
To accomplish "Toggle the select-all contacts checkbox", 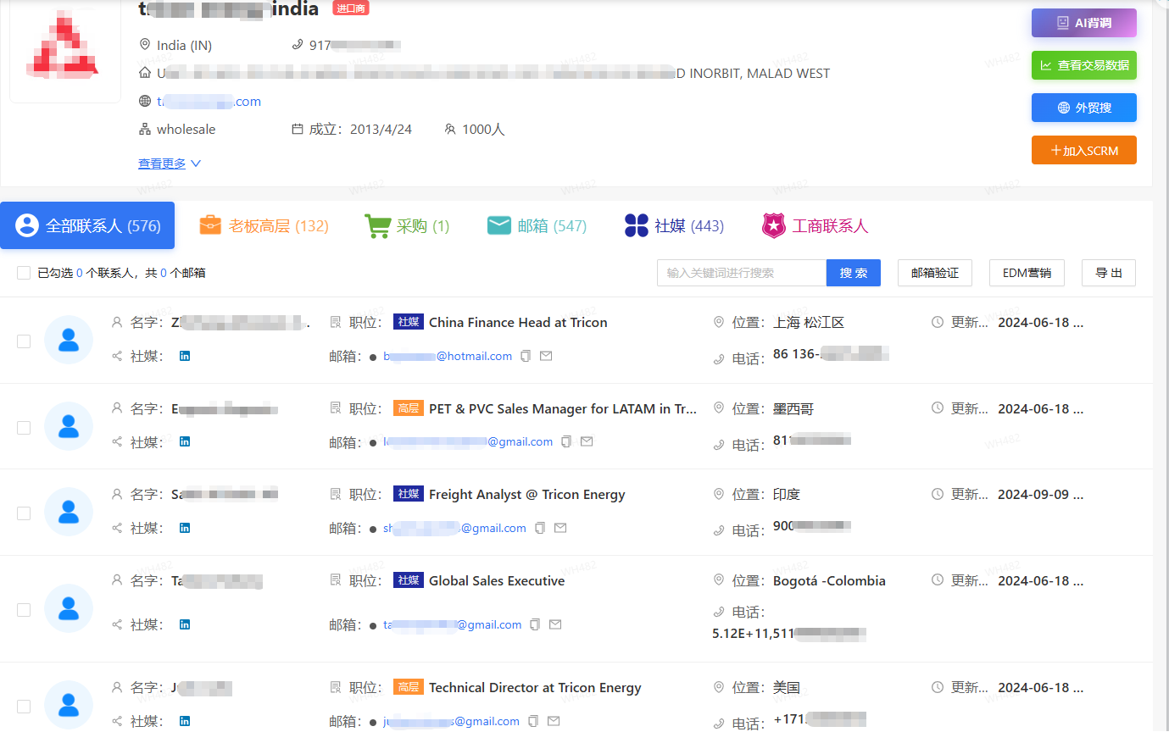I will click(x=24, y=273).
